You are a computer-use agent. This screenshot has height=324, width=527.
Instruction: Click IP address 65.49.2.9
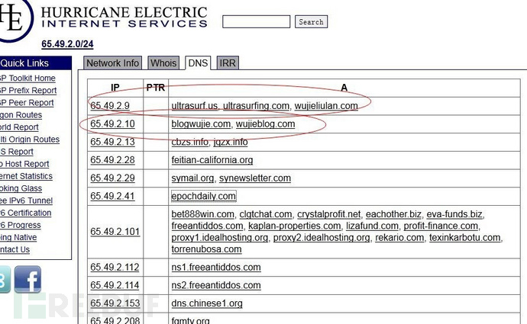point(110,106)
